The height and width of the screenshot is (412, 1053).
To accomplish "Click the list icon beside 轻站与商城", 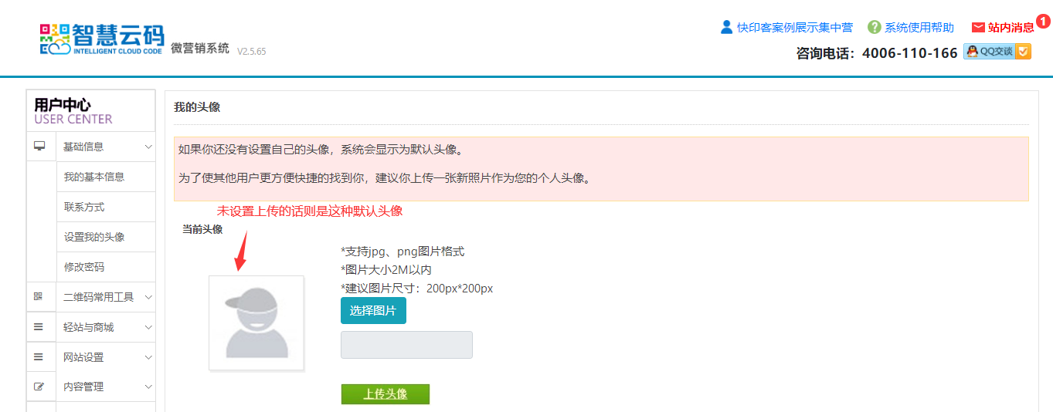I will click(39, 327).
